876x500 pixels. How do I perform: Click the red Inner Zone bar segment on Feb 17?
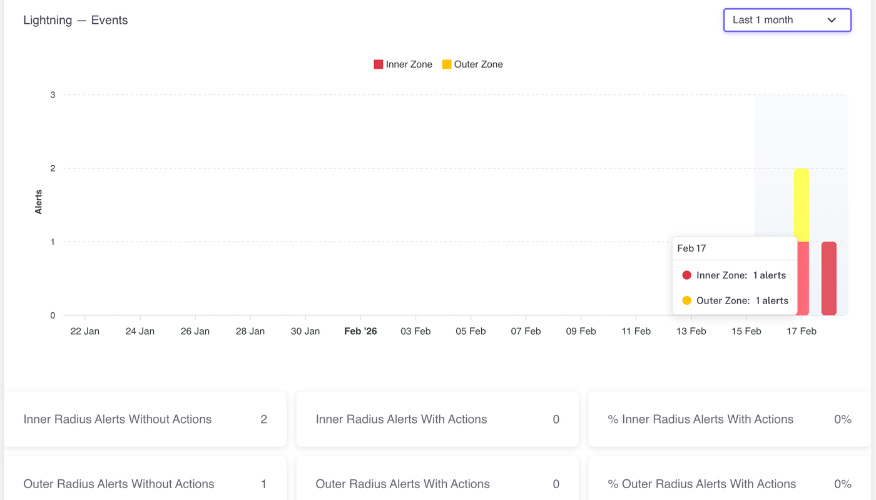point(803,278)
